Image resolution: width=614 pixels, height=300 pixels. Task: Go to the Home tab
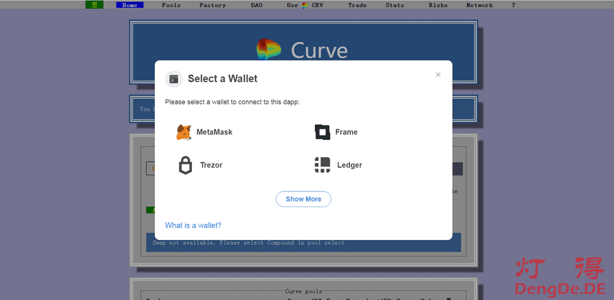point(130,5)
